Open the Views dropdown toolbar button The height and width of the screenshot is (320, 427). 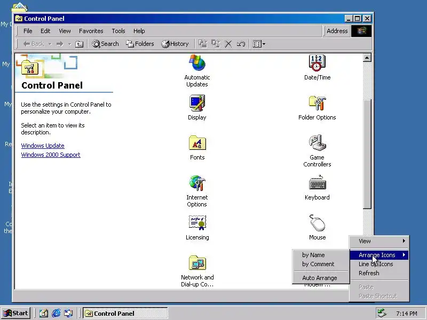pyautogui.click(x=259, y=44)
